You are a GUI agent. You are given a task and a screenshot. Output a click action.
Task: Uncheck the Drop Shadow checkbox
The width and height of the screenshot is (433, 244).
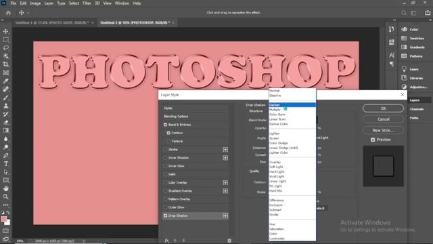[x=165, y=216]
